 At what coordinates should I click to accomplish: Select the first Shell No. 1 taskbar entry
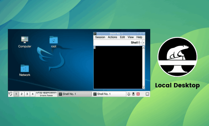point(74,94)
